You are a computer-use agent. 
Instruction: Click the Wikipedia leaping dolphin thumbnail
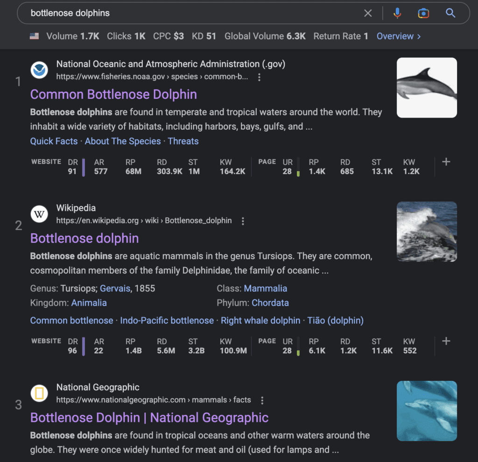[427, 231]
